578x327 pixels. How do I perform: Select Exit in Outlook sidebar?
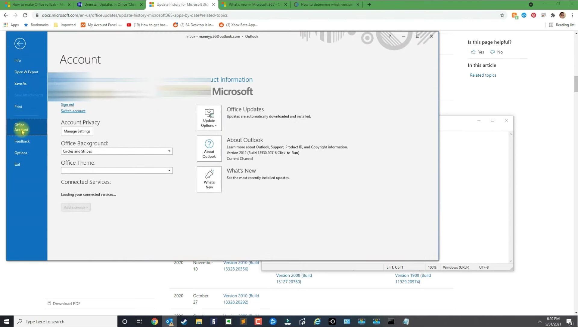coord(17,164)
